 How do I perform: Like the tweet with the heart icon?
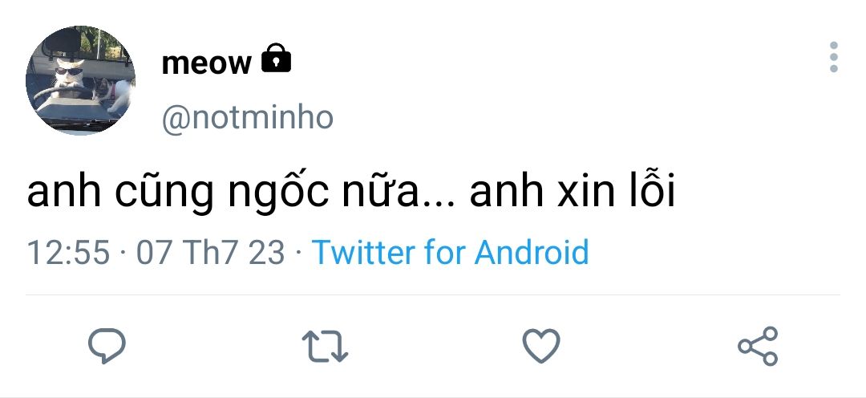(540, 346)
